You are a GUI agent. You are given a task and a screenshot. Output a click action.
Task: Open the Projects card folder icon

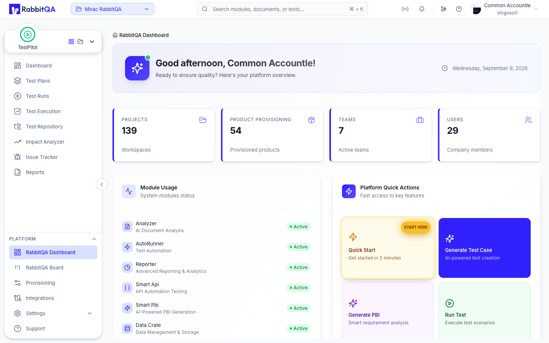[x=203, y=120]
